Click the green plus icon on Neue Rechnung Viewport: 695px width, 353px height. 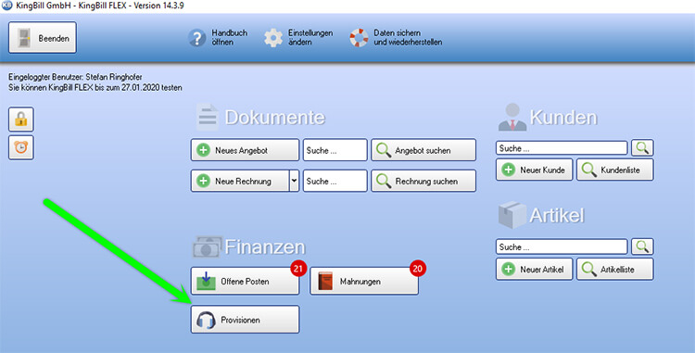click(x=203, y=181)
